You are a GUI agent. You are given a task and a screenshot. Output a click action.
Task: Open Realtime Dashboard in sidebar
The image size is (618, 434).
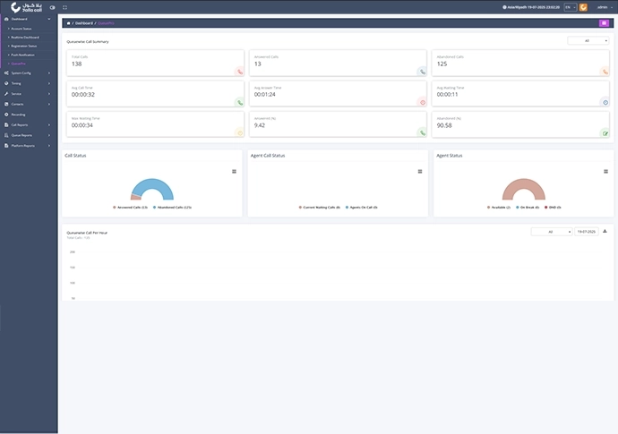pos(25,36)
